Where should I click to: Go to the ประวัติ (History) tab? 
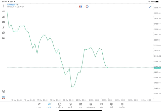pyautogui.click(x=70, y=105)
